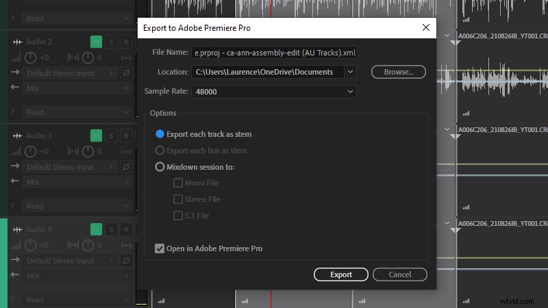The width and height of the screenshot is (548, 308).
Task: Check the Mono File checkbox
Action: tap(178, 183)
